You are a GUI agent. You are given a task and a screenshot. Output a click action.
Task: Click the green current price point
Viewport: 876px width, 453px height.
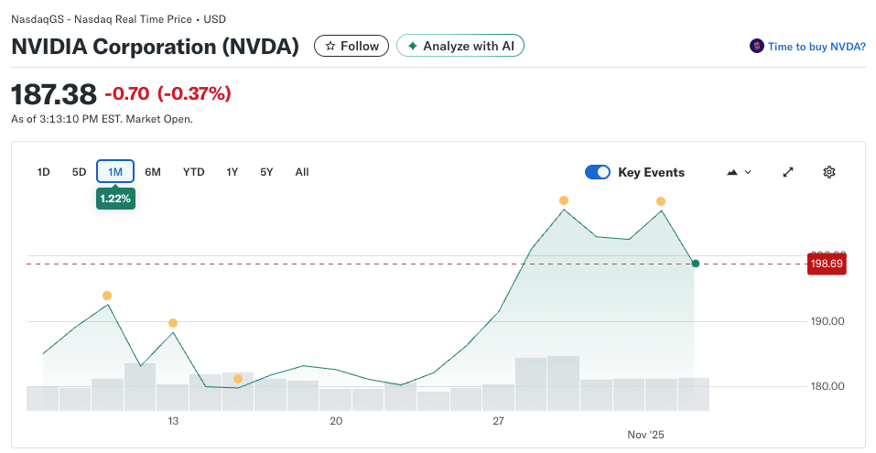tap(696, 264)
